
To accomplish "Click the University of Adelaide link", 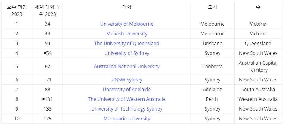I will [x=127, y=89].
